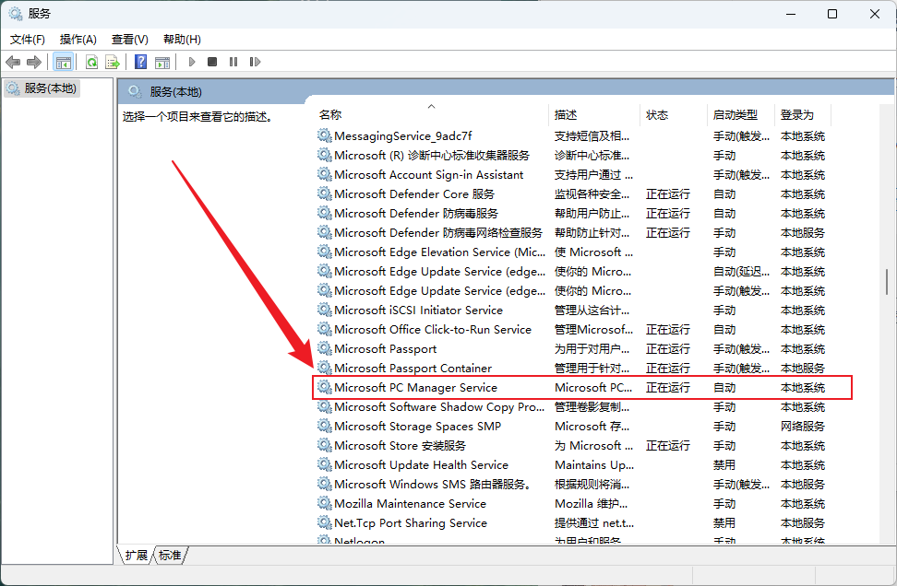Click the Export List toolbar icon
The height and width of the screenshot is (586, 897).
tap(113, 62)
